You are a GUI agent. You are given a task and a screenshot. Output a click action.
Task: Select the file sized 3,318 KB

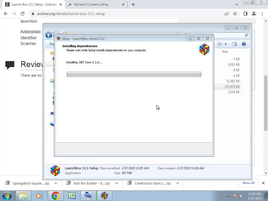[233, 92]
